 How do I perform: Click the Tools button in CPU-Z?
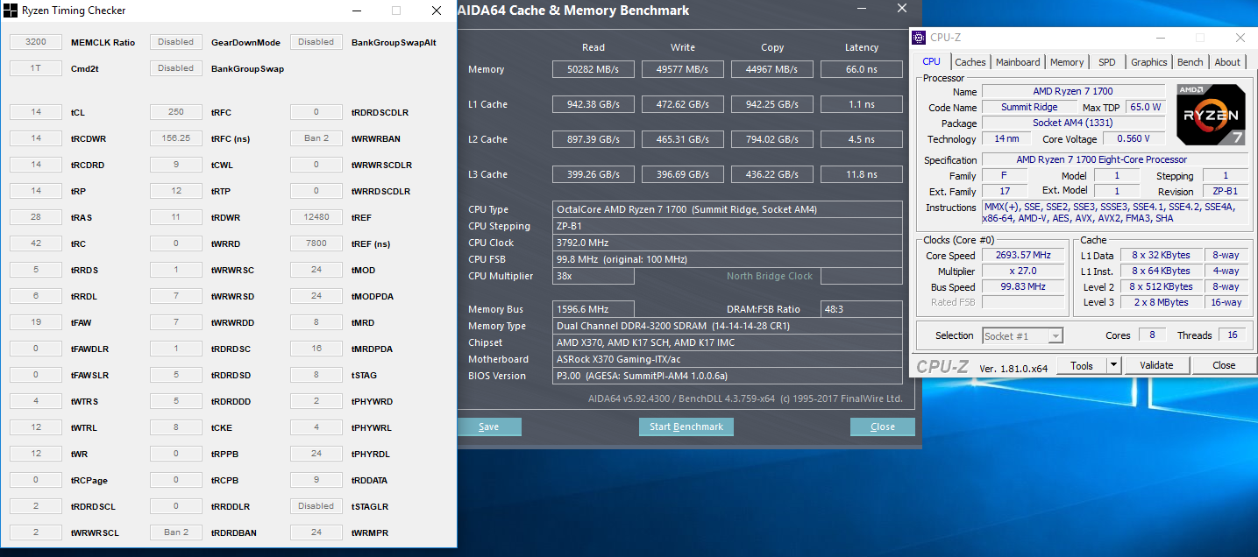[1082, 365]
